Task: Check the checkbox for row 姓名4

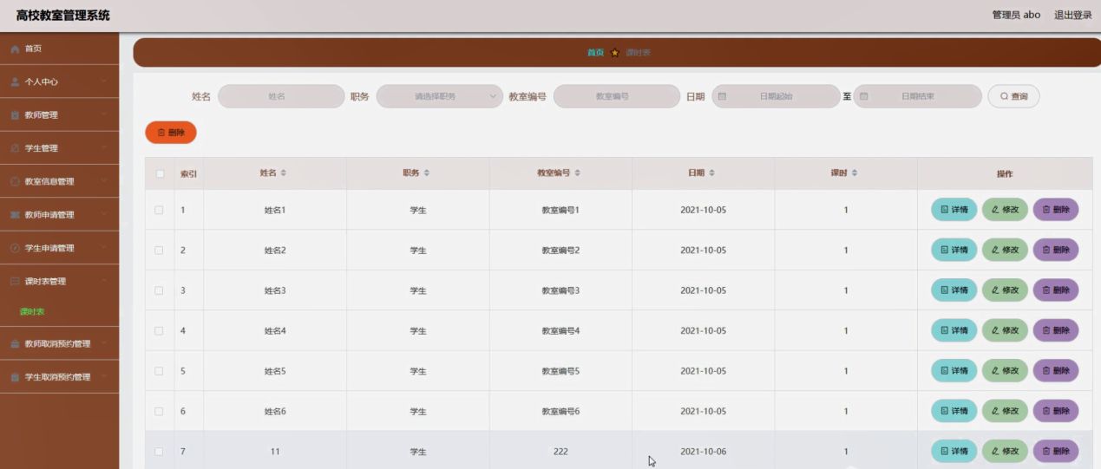Action: point(159,330)
